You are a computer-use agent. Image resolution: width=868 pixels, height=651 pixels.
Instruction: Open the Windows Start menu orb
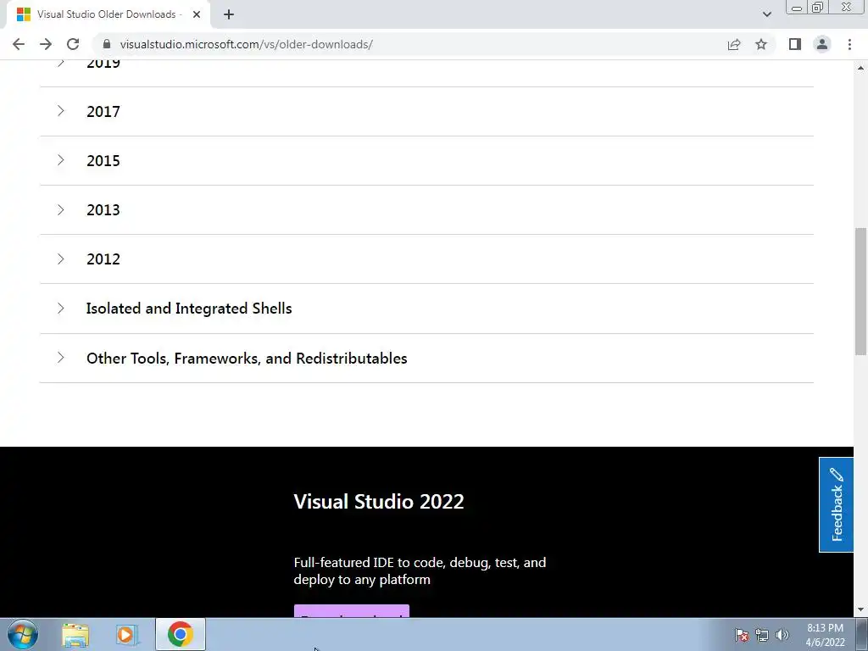point(23,634)
